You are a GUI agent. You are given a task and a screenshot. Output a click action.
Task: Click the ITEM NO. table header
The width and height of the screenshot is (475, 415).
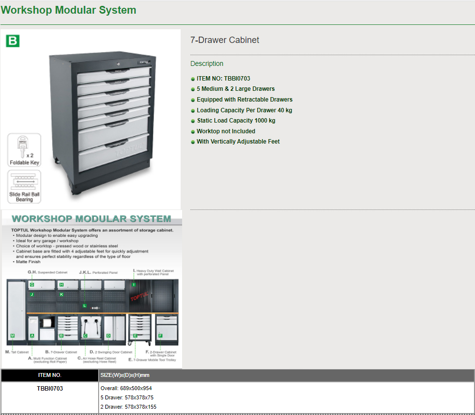[49, 375]
